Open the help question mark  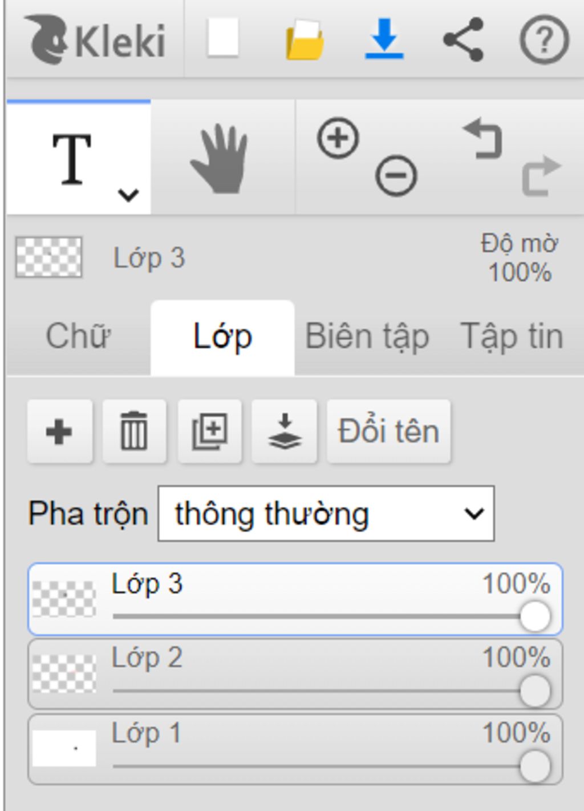[544, 39]
